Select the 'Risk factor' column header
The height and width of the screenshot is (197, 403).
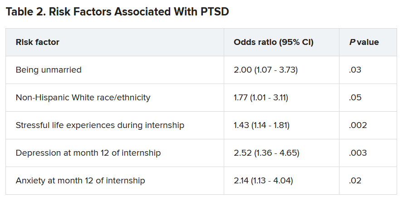pos(38,42)
